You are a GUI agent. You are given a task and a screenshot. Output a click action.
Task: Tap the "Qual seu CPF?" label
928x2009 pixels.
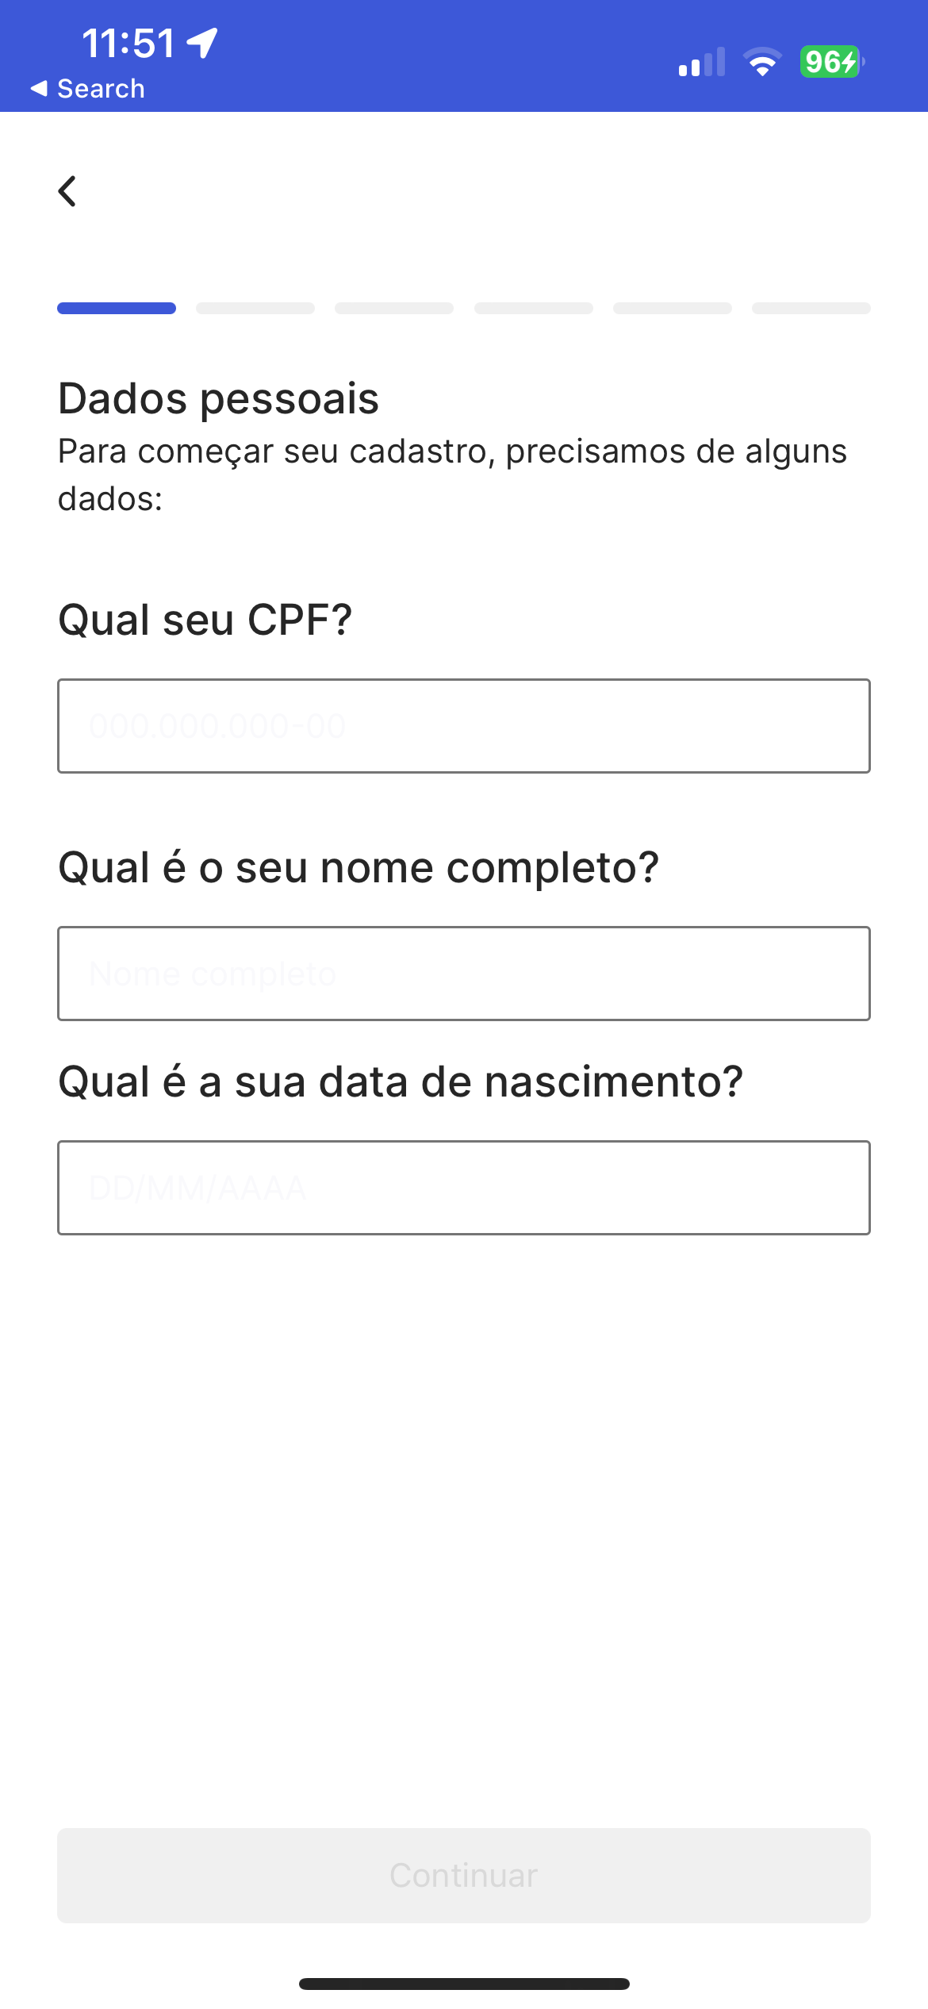(205, 620)
